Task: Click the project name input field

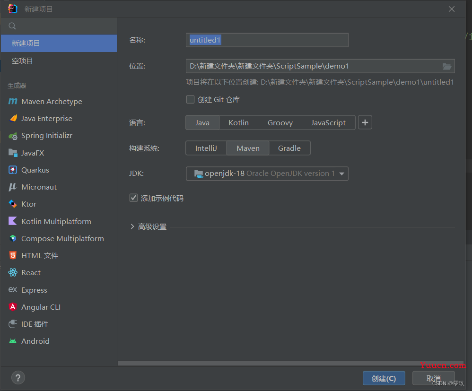Action: click(267, 40)
